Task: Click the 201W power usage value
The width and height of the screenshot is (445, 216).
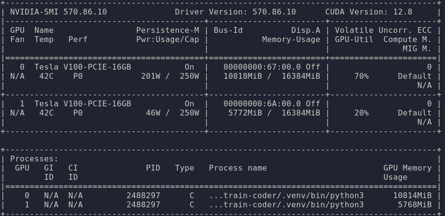Action: 151,76
